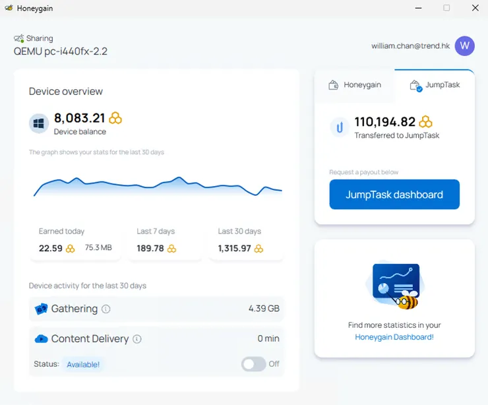488x405 pixels.
Task: Click the william.chan@trend.hk account email
Action: [410, 46]
